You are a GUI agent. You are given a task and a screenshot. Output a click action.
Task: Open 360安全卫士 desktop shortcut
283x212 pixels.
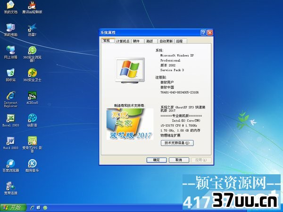point(32,75)
